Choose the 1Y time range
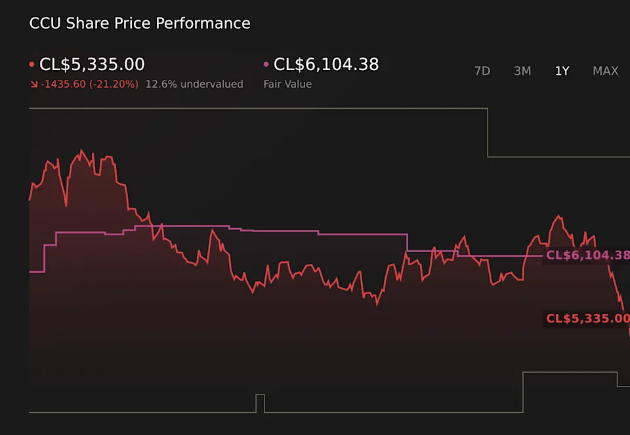 pos(562,71)
